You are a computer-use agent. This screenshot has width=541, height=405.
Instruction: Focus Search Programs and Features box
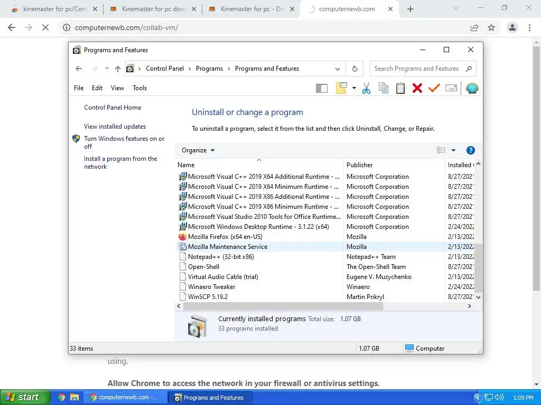(x=416, y=69)
